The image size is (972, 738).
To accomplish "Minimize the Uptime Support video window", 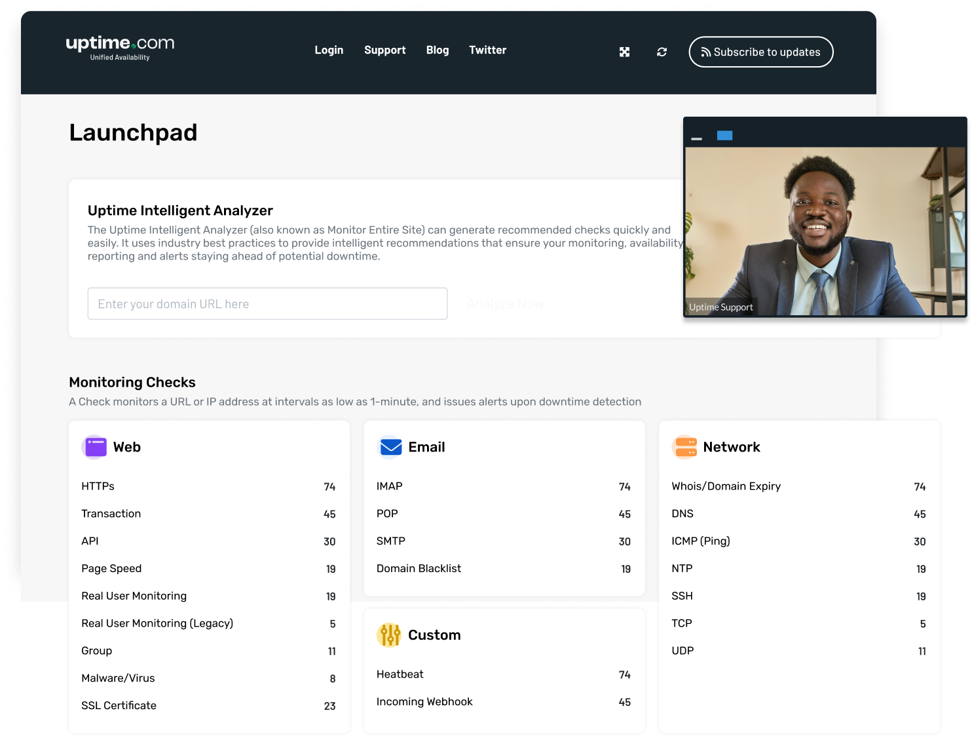I will [x=697, y=138].
